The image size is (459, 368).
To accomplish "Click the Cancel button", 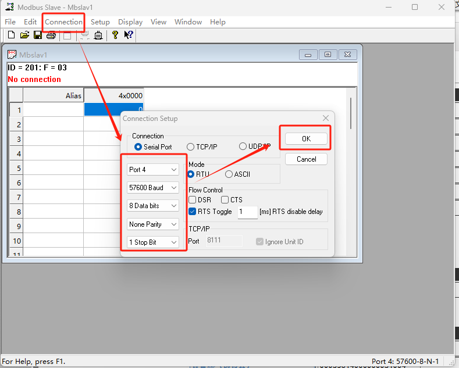I will click(x=306, y=159).
